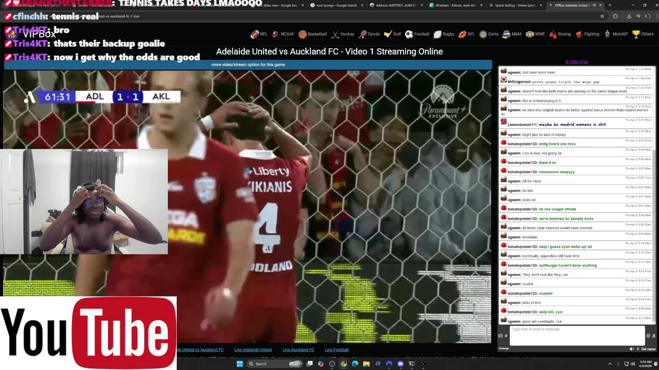Open the NFL sports category

click(x=259, y=34)
